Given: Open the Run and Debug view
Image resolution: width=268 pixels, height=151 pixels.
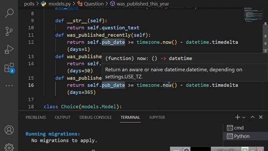Looking at the screenshot, I should tap(9, 49).
